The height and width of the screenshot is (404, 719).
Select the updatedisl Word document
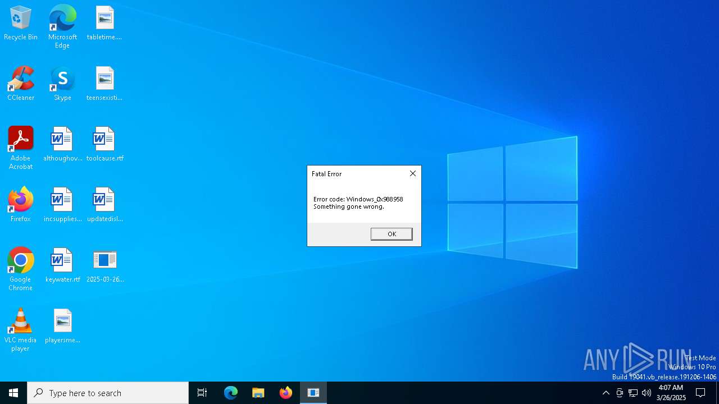104,205
